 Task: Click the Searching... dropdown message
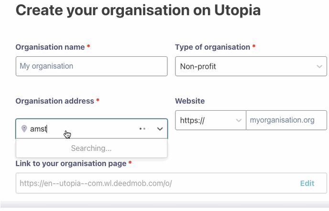91,148
